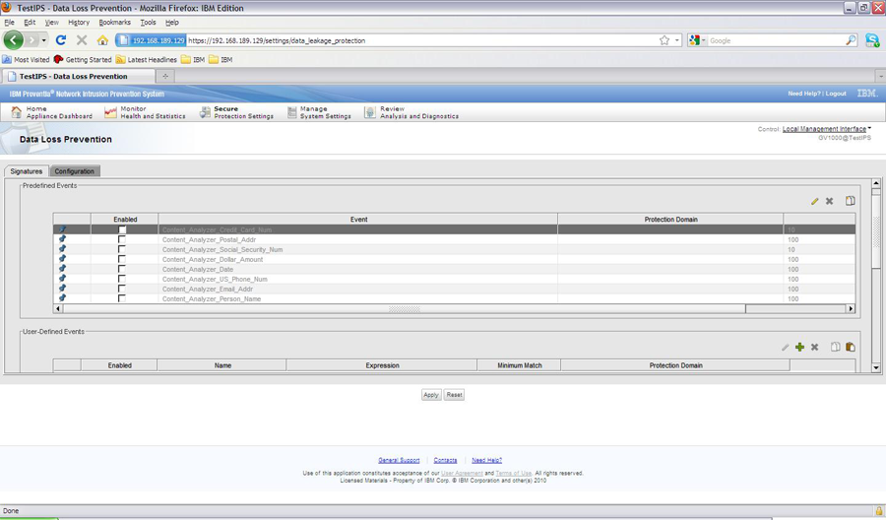Open the Manage System Settings menu
The image size is (886, 520).
tap(319, 112)
